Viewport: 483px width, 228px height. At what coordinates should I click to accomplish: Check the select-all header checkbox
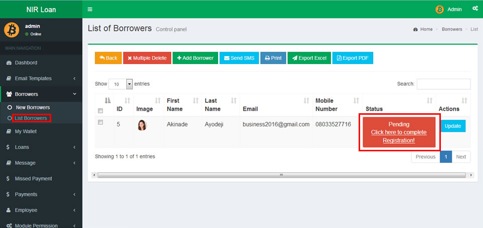click(100, 111)
